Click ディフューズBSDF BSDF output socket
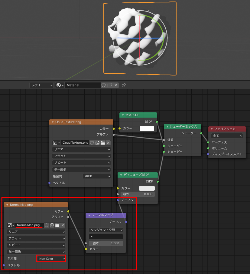This screenshot has height=274, width=250. point(157,182)
